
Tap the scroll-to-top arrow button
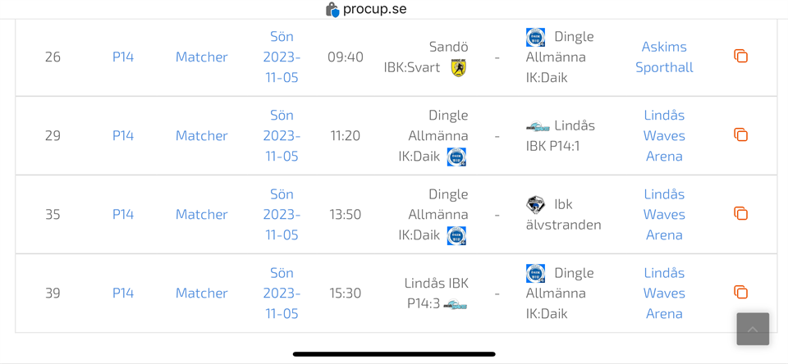coord(753,329)
